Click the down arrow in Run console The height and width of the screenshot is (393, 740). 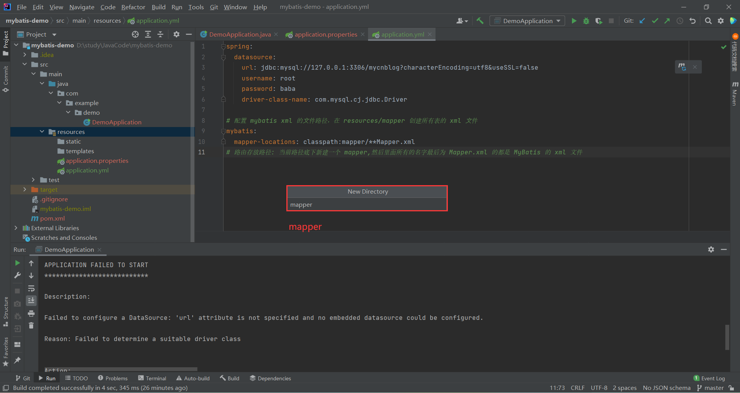31,276
